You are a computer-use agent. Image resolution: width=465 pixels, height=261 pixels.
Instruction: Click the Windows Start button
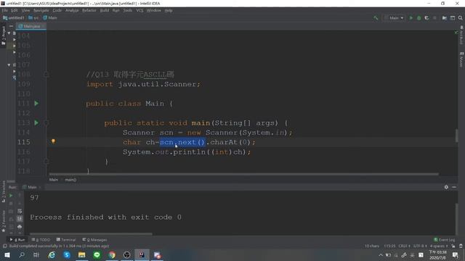click(x=7, y=254)
